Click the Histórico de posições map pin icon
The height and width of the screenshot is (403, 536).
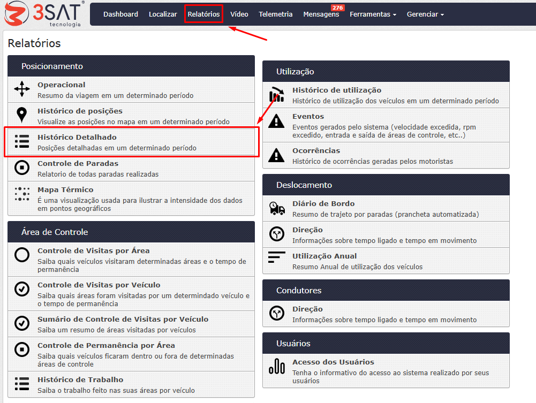coord(22,116)
